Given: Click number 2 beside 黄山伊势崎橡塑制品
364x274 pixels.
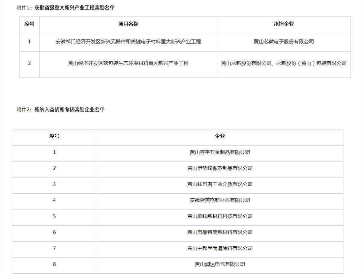Looking at the screenshot, I should coord(54,168).
